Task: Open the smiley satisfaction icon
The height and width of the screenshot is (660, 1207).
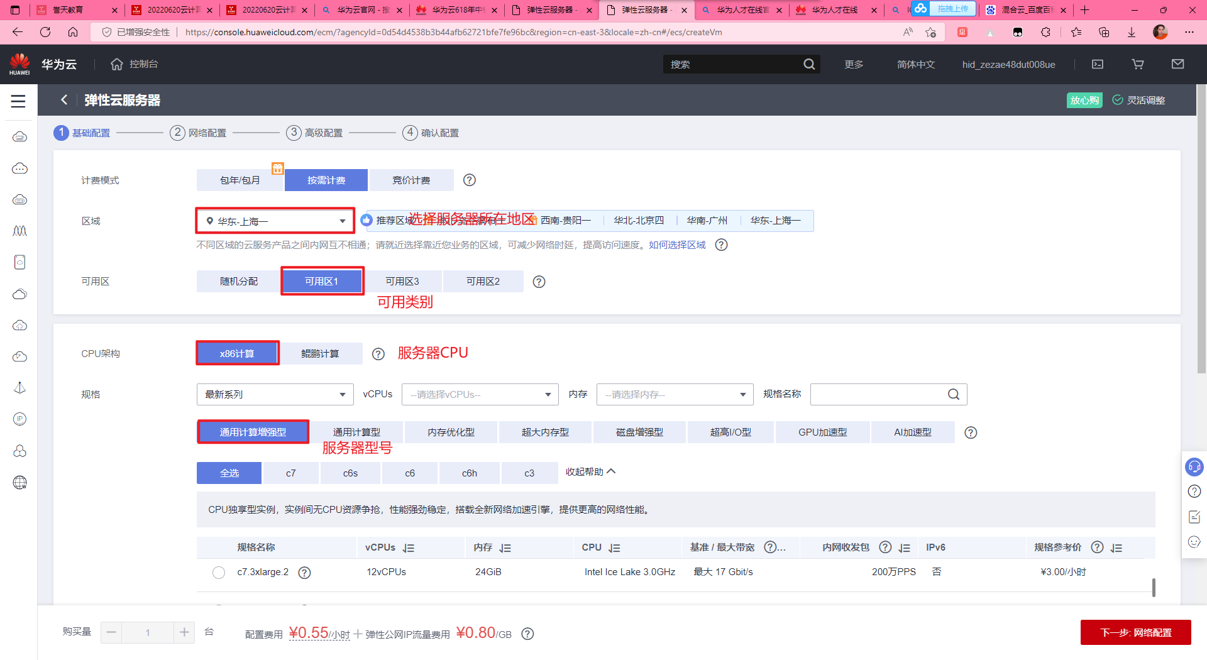Action: pos(1194,542)
